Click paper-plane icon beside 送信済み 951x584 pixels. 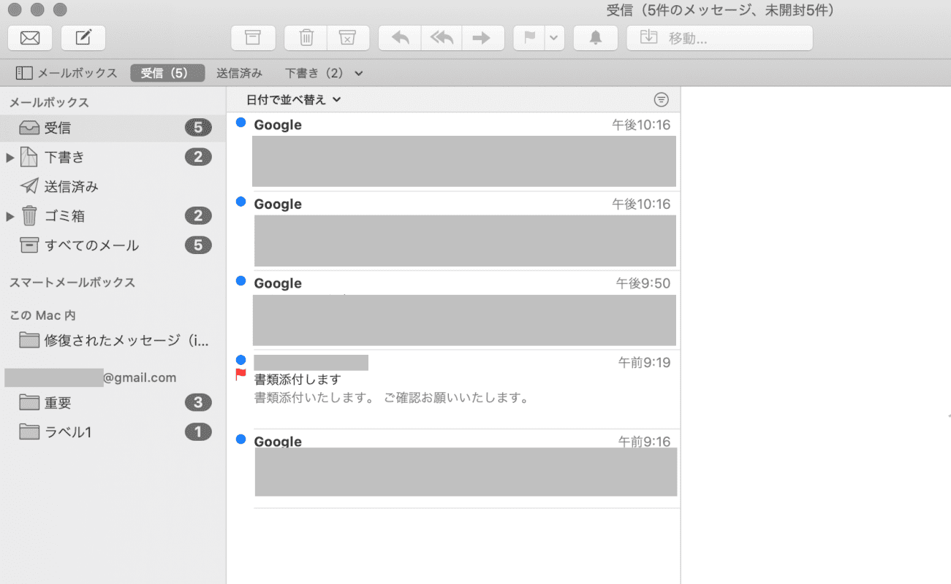pos(29,187)
